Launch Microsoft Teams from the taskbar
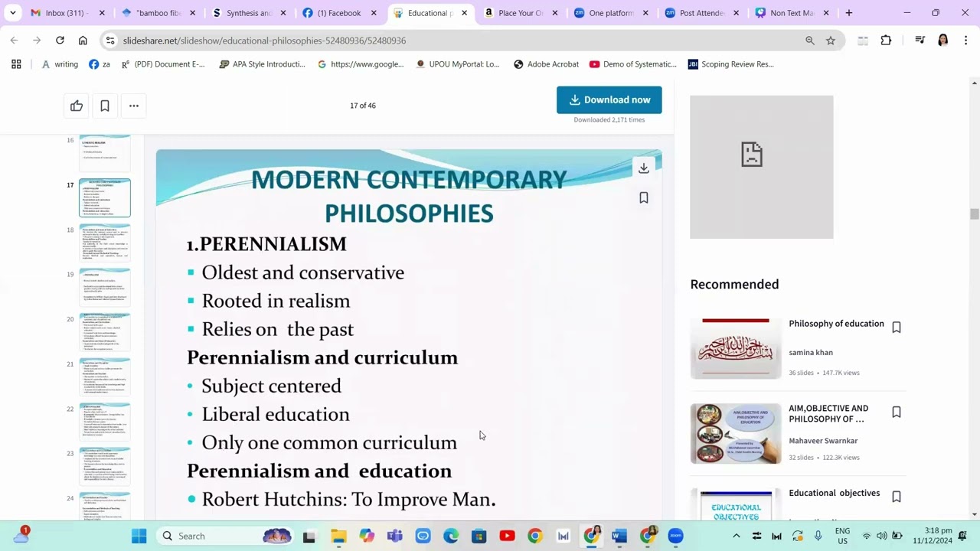980x551 pixels. [395, 536]
